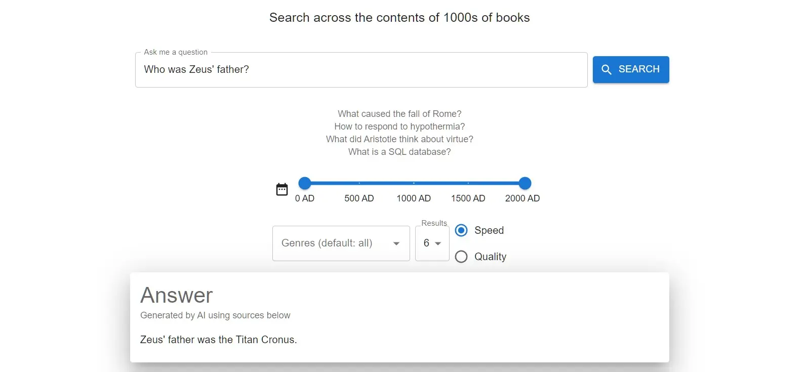Click the magnifying glass search icon
This screenshot has width=805, height=372.
tap(606, 69)
